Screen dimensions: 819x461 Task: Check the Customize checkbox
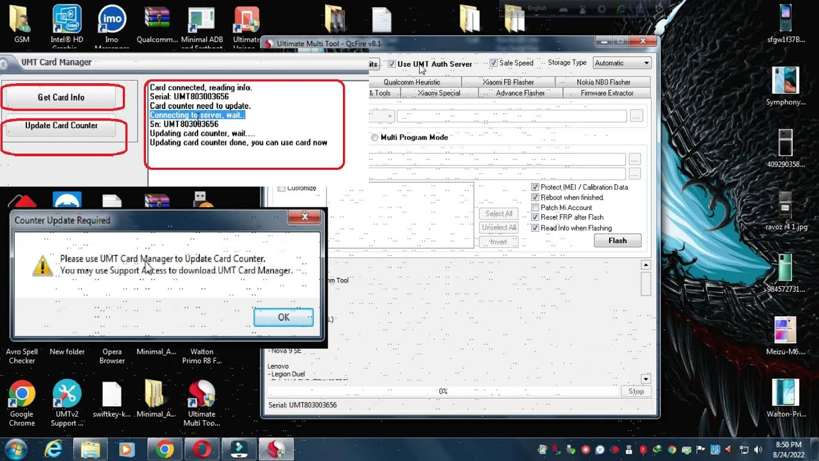tap(281, 188)
